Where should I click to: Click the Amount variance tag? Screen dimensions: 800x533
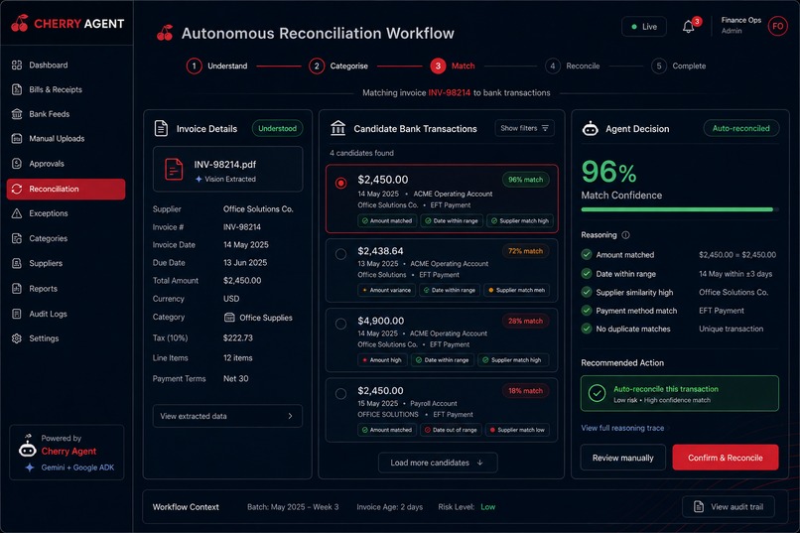[x=387, y=290]
